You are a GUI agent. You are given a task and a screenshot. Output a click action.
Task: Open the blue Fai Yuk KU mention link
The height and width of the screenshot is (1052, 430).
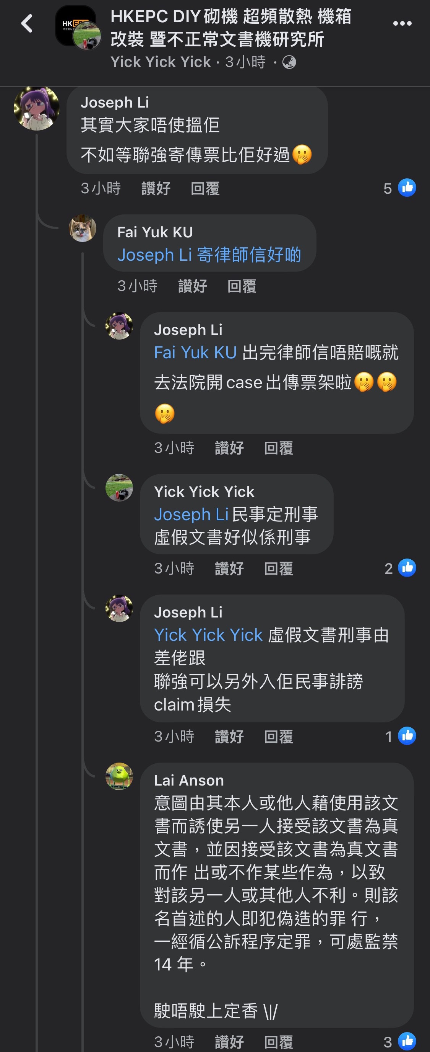tap(195, 353)
